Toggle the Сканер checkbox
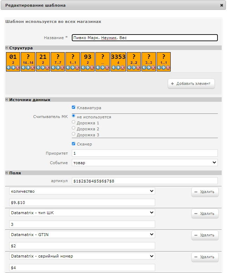Screen dimensions: 227x273 (x=74, y=144)
